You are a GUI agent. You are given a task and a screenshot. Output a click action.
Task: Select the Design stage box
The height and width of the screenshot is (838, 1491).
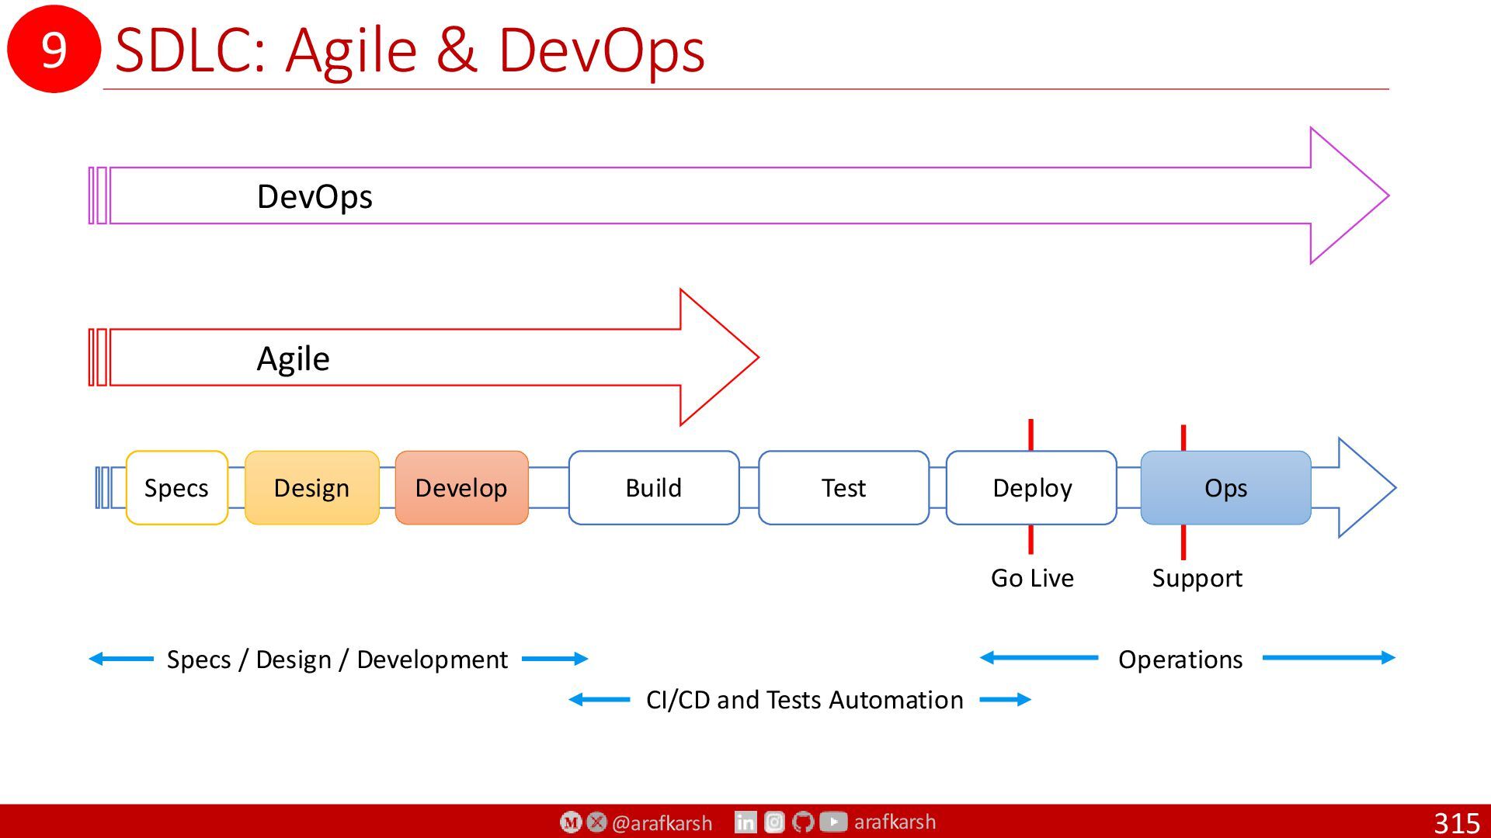click(312, 488)
